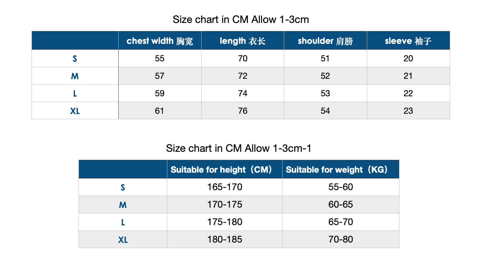This screenshot has height=272, width=480.
Task: Click the "Suitable for height (CM)" header
Action: (x=225, y=170)
